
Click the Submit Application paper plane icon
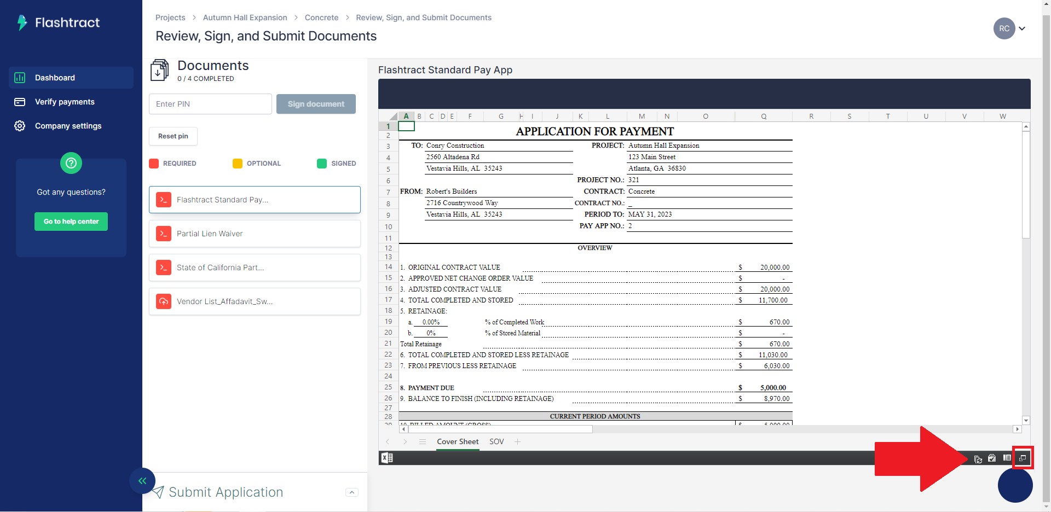click(x=158, y=492)
